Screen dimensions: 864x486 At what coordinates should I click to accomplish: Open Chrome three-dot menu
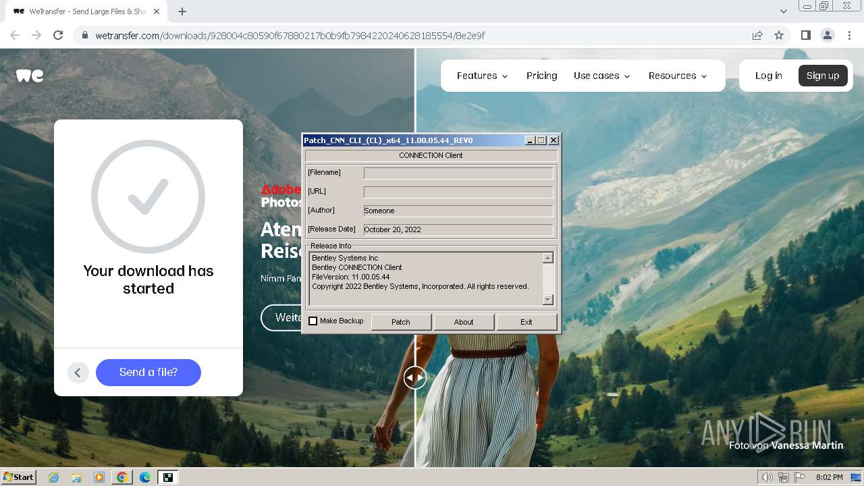tap(849, 35)
